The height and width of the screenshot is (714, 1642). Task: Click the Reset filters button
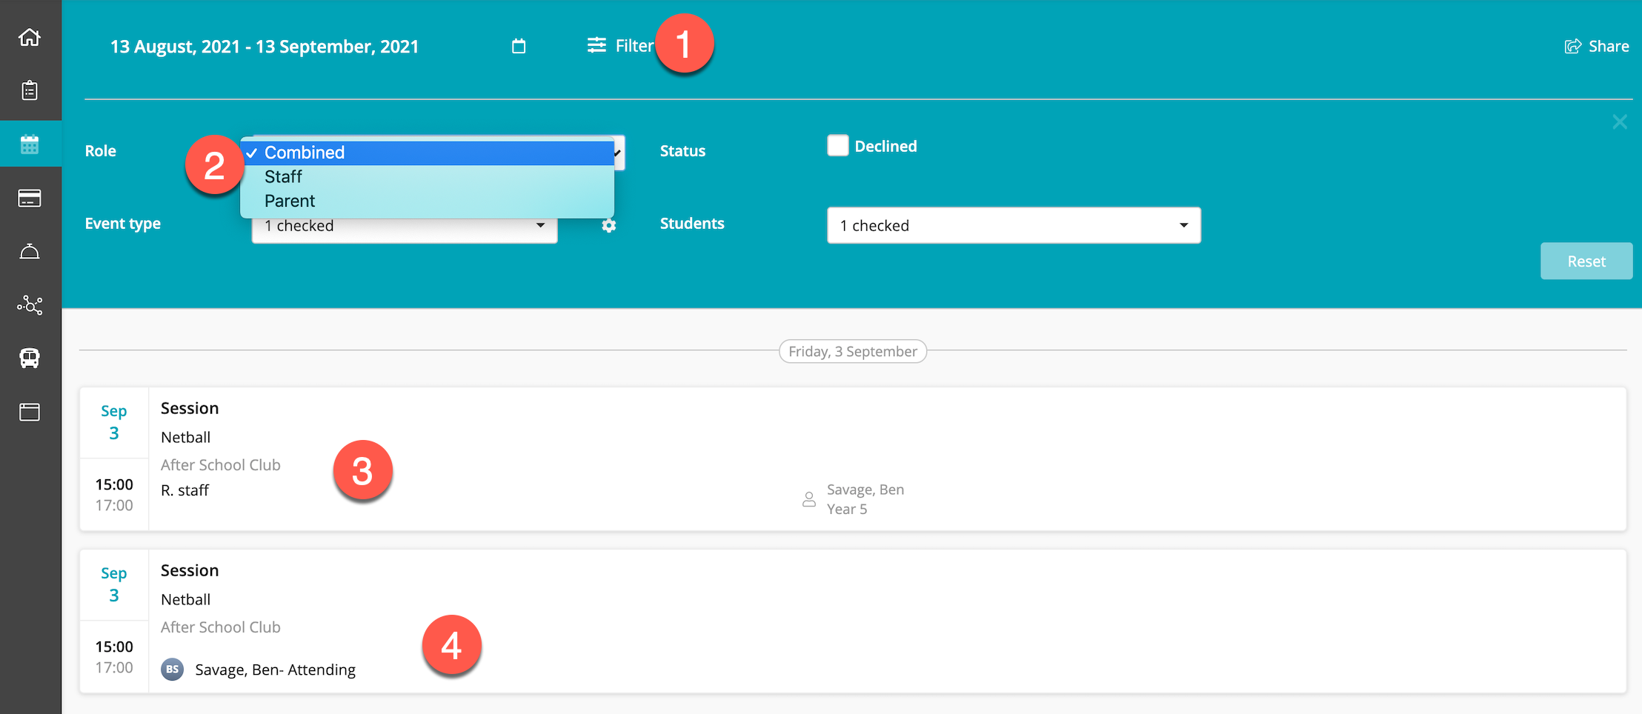(x=1586, y=261)
